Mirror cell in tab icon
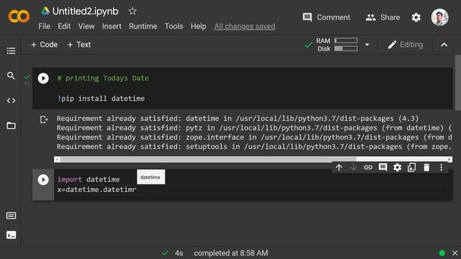Screen dimensions: 461x259 coord(412,168)
